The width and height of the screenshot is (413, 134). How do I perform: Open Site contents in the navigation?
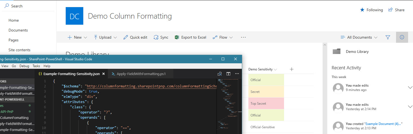click(19, 50)
